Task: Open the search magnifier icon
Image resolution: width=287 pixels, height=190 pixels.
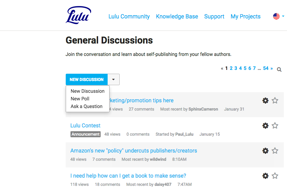Action: (279, 70)
